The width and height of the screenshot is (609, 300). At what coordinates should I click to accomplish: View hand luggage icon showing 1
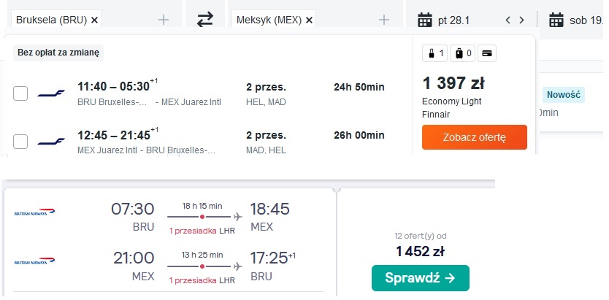(435, 53)
